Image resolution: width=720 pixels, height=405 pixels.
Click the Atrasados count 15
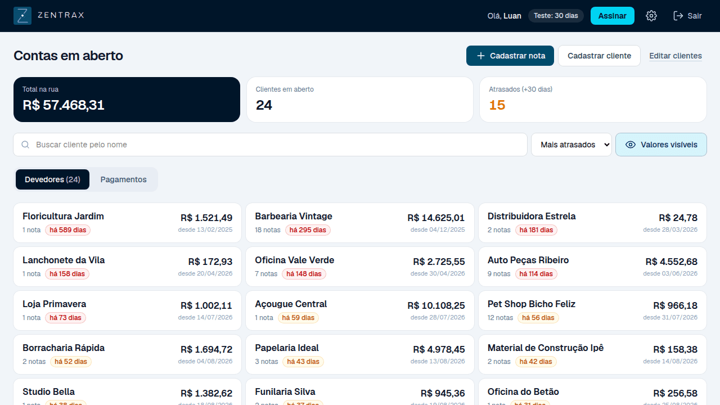click(497, 105)
